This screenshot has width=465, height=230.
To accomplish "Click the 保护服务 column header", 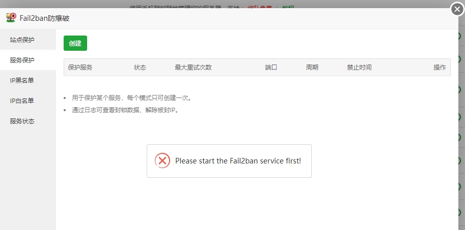I will click(80, 68).
